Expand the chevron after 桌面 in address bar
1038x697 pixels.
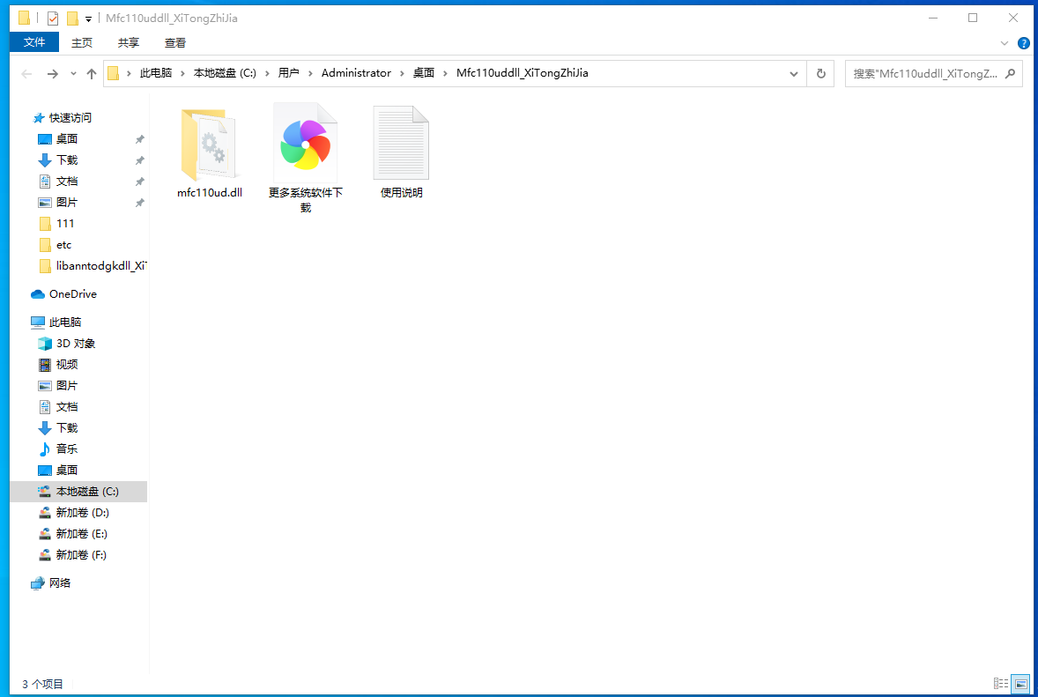pyautogui.click(x=445, y=73)
